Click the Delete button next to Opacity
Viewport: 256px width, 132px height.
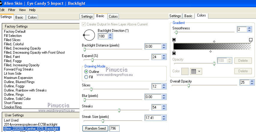[243, 61]
